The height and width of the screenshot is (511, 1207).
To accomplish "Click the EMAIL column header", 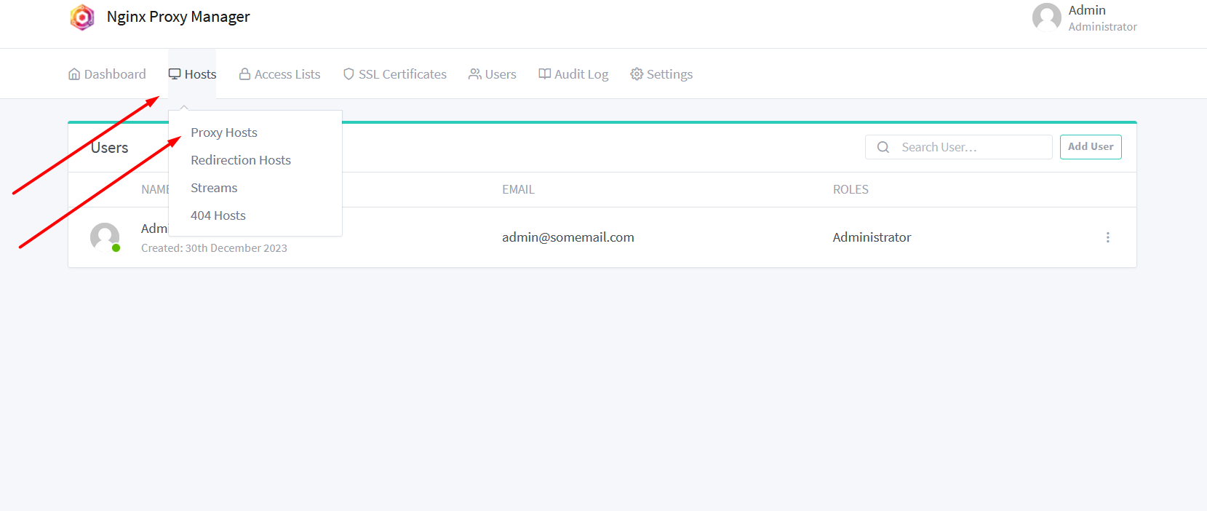I will [x=518, y=189].
